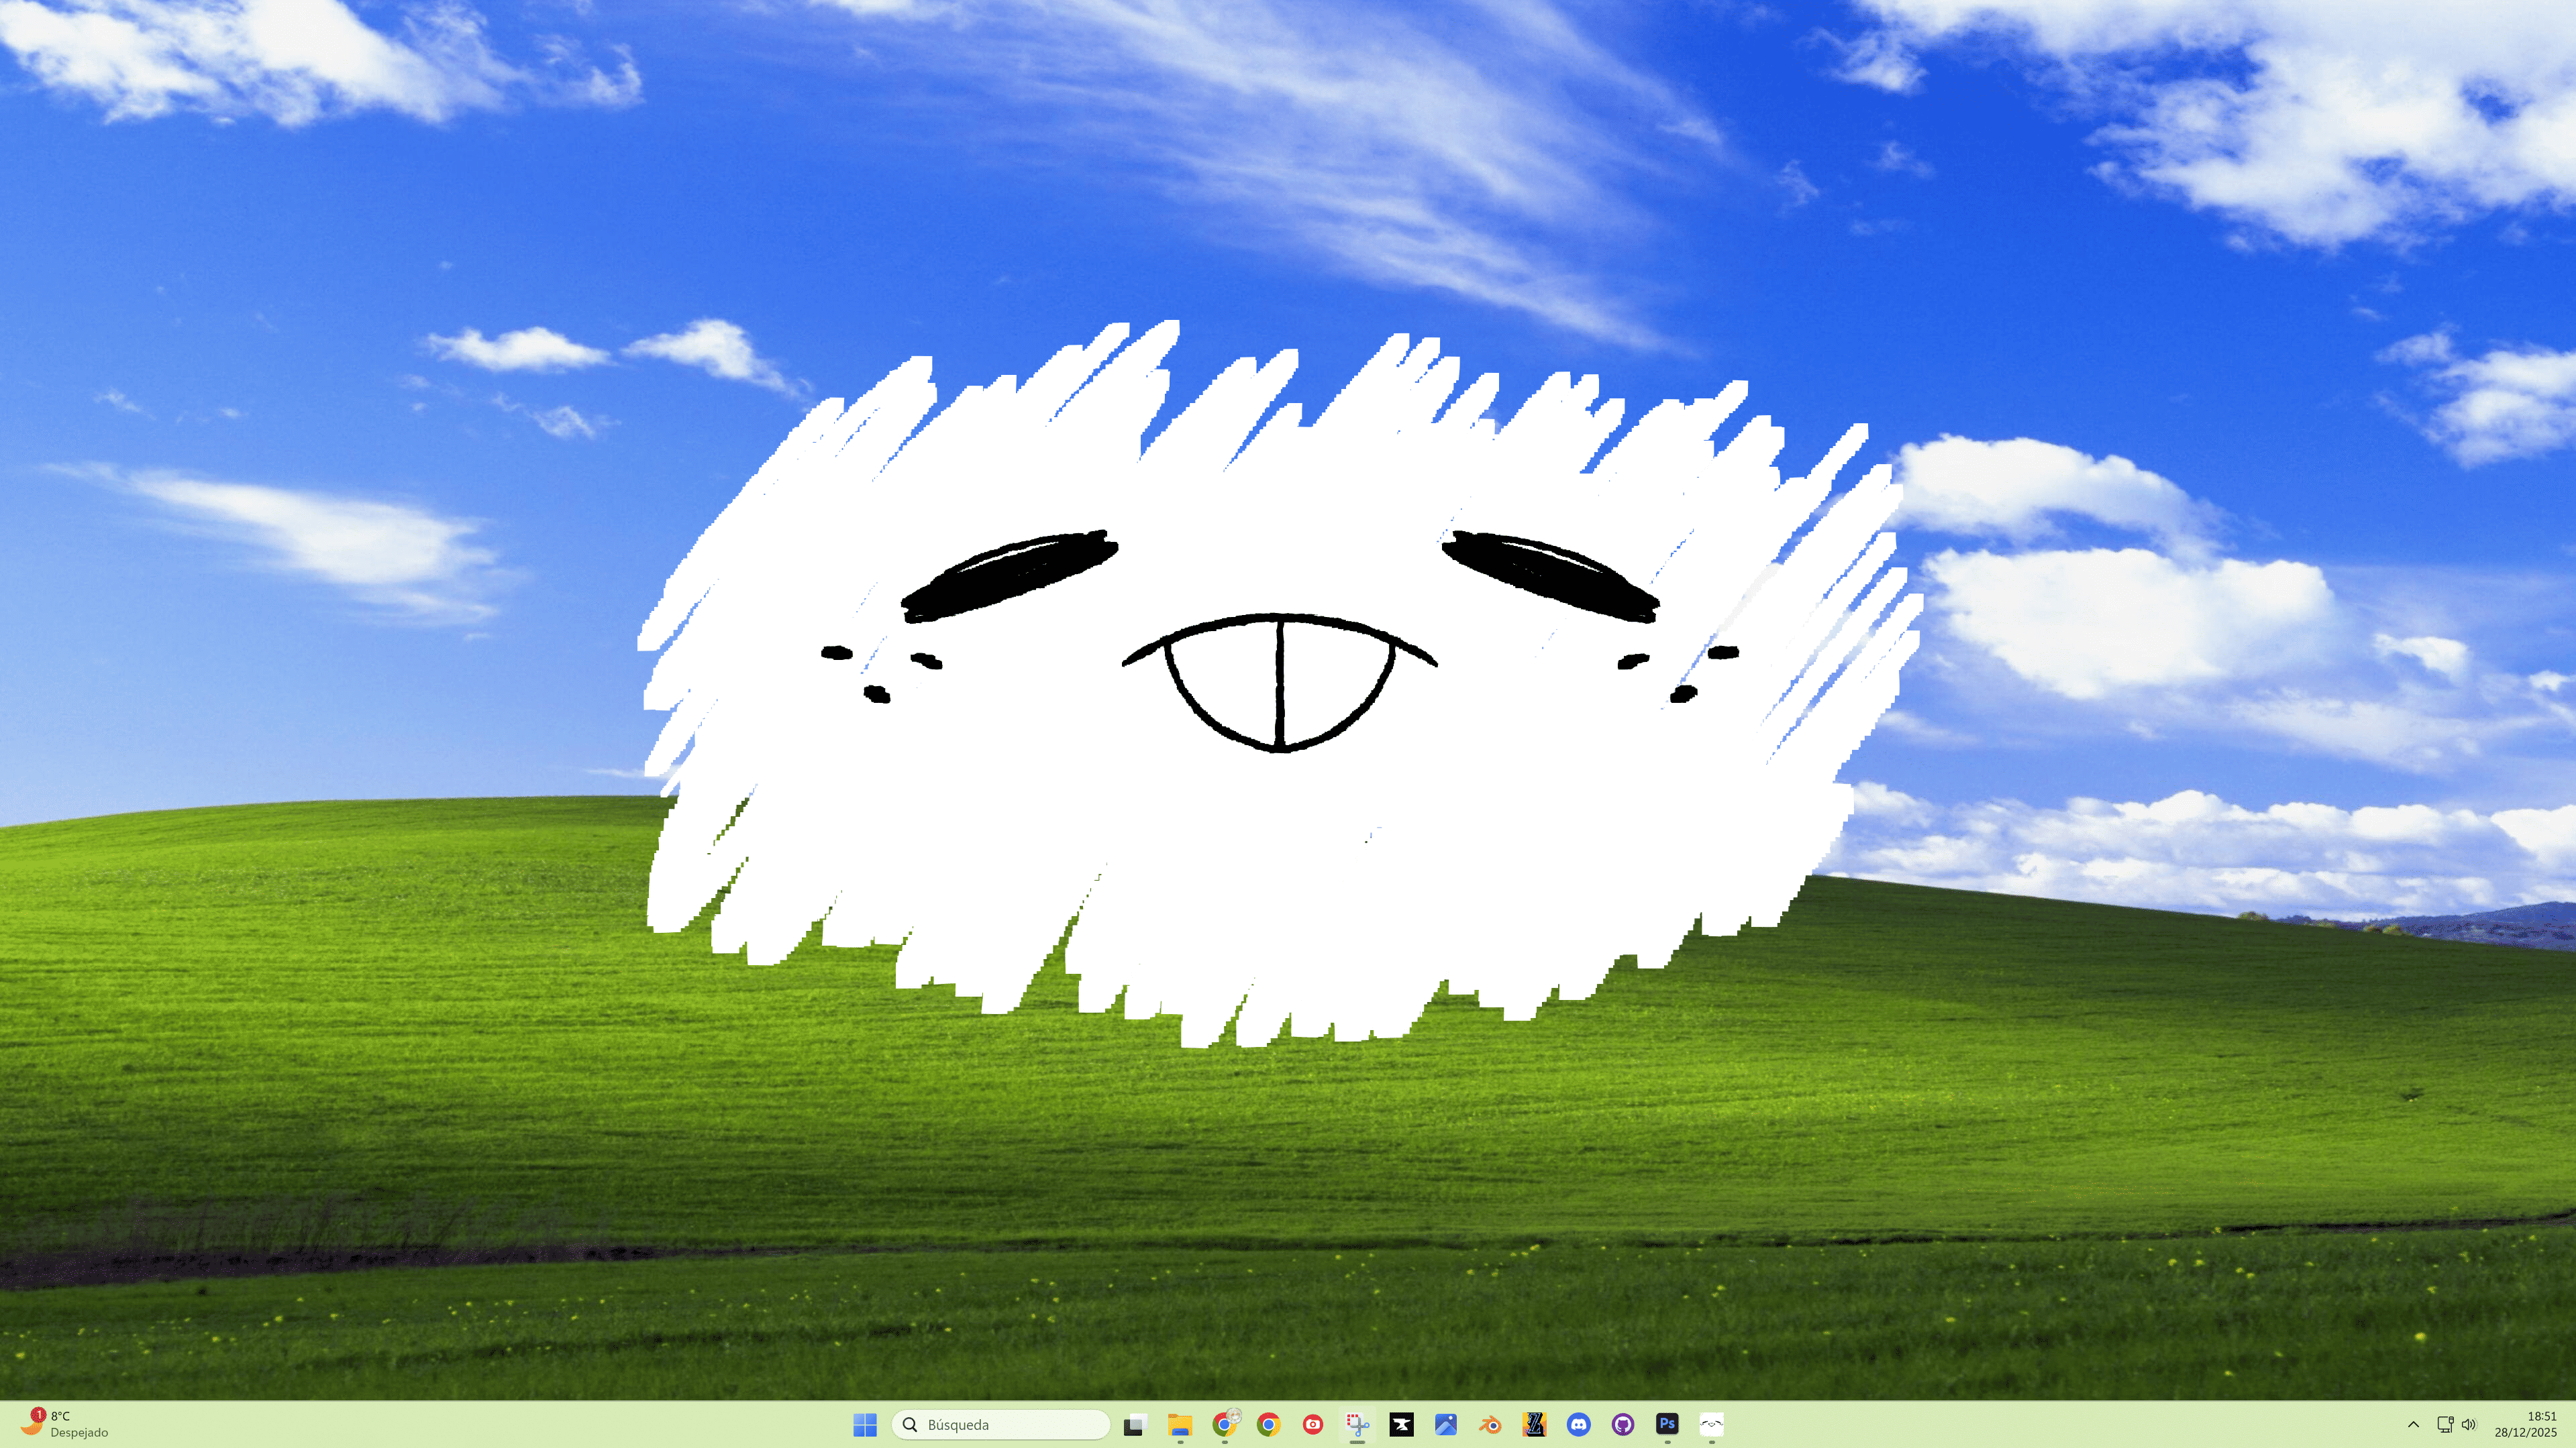
Task: Open the blue Photos app icon
Action: (x=1446, y=1424)
